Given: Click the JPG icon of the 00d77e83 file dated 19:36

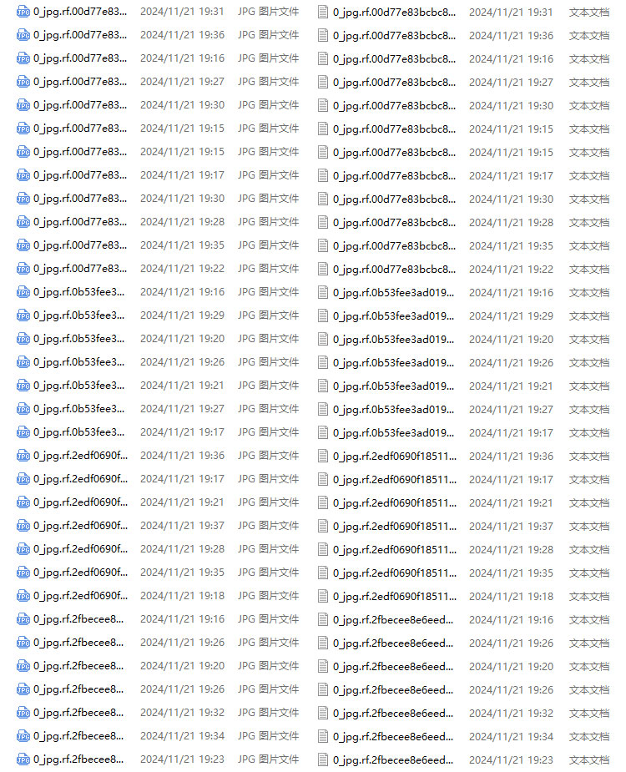Looking at the screenshot, I should pyautogui.click(x=23, y=35).
